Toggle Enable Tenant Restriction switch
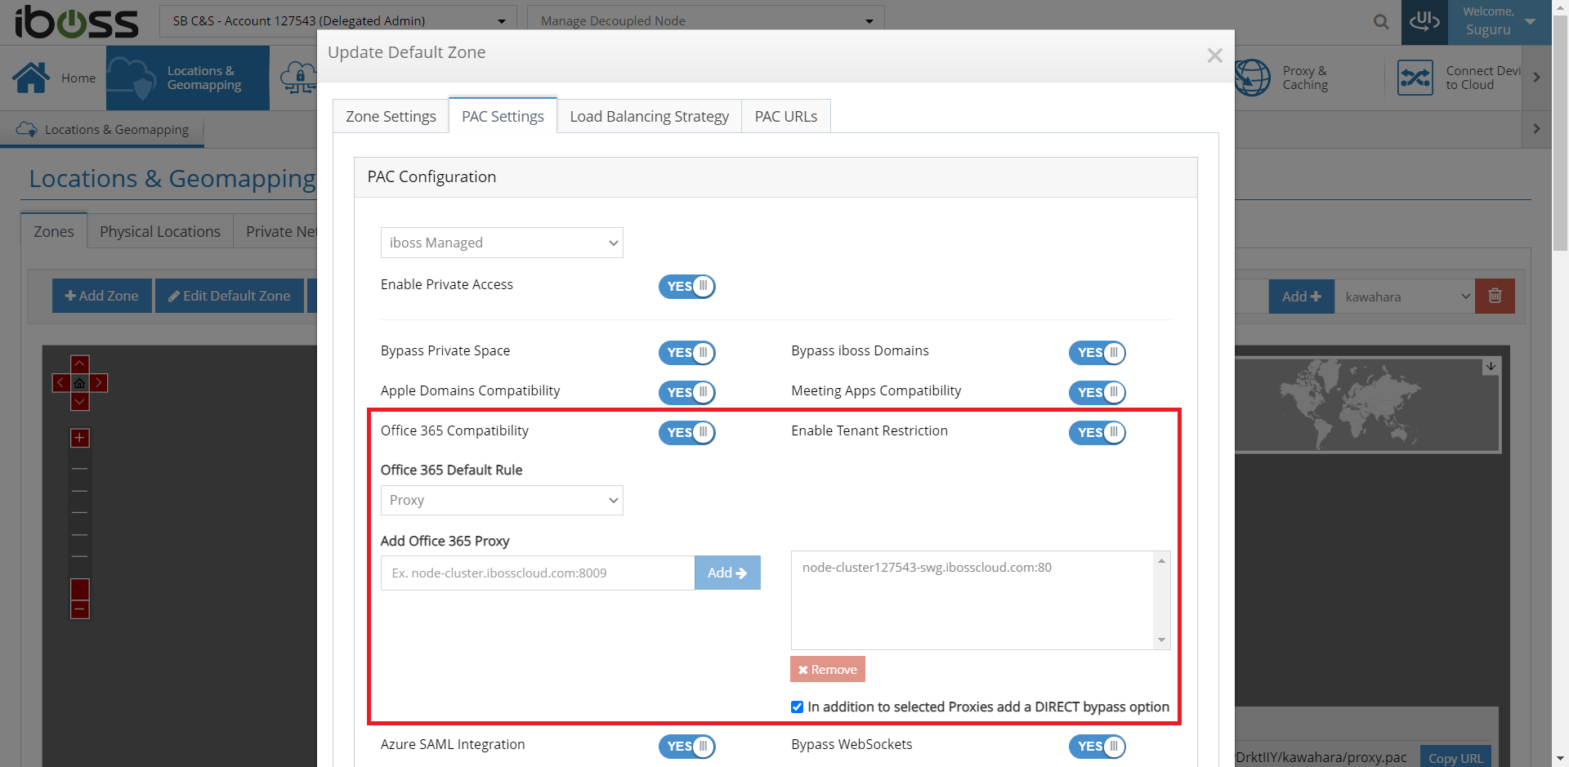The width and height of the screenshot is (1569, 767). (x=1097, y=432)
